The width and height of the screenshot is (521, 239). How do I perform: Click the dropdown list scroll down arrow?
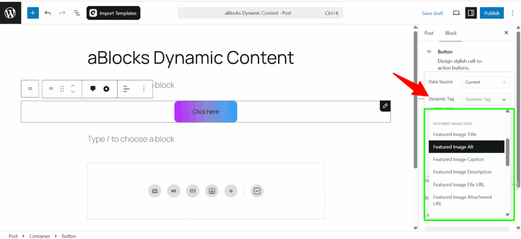(507, 215)
